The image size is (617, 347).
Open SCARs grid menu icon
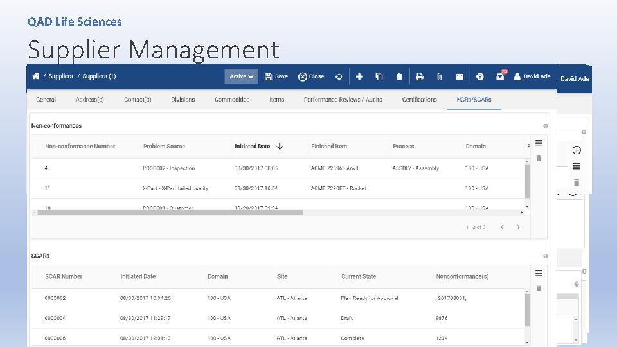(539, 272)
